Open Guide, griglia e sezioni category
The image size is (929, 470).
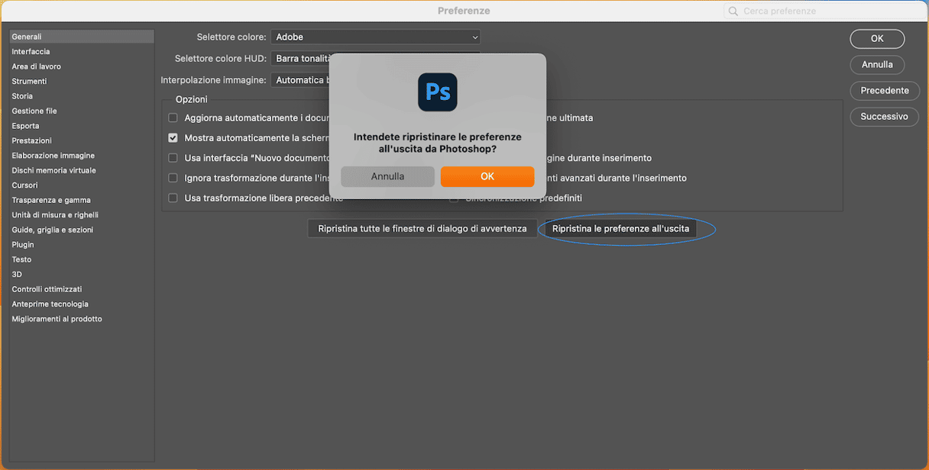click(53, 230)
